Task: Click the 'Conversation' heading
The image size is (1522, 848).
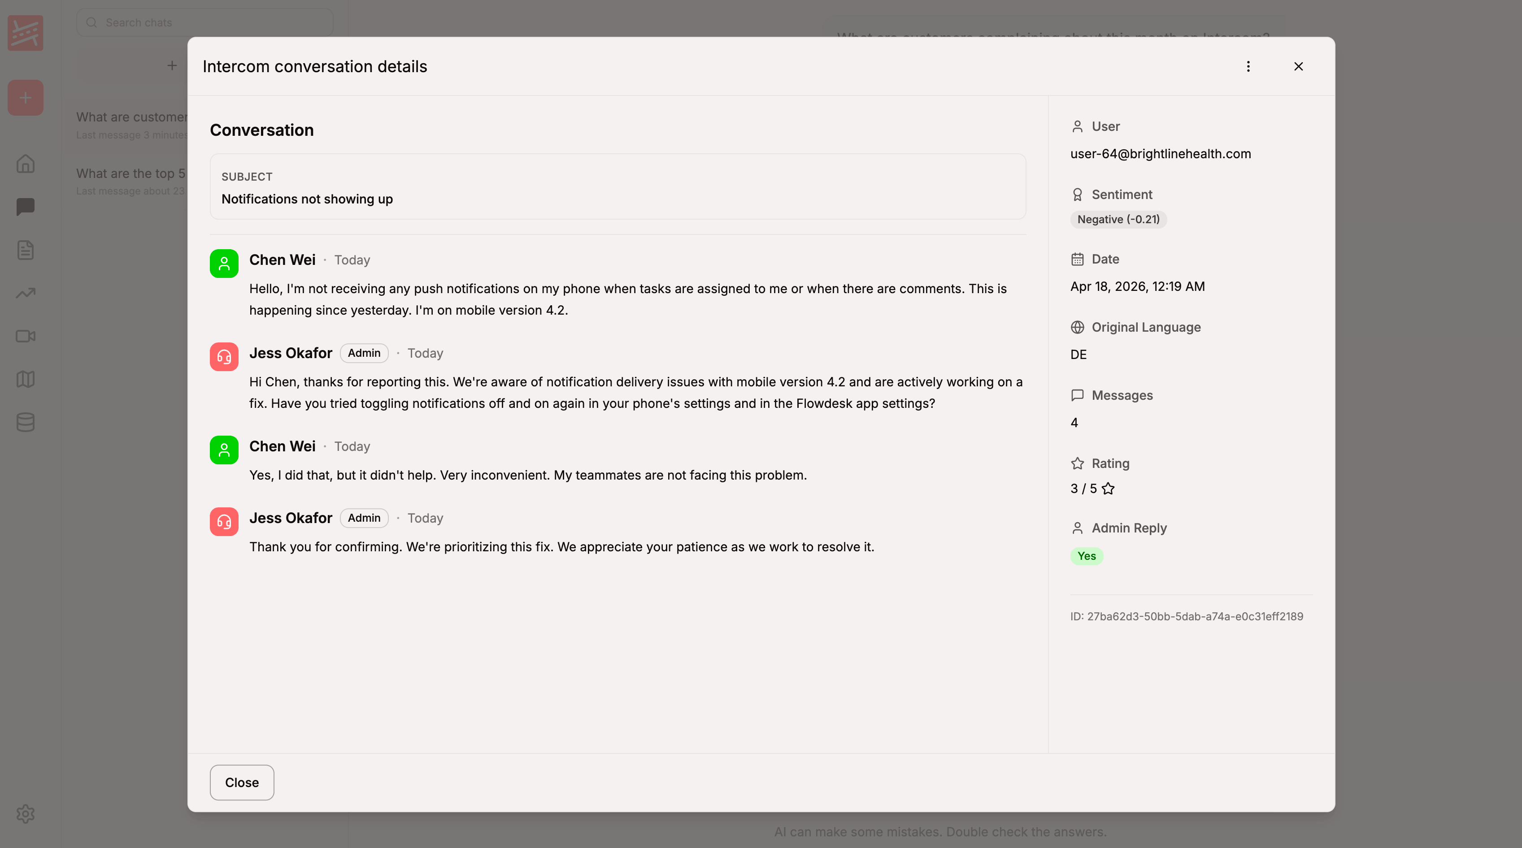Action: click(262, 130)
